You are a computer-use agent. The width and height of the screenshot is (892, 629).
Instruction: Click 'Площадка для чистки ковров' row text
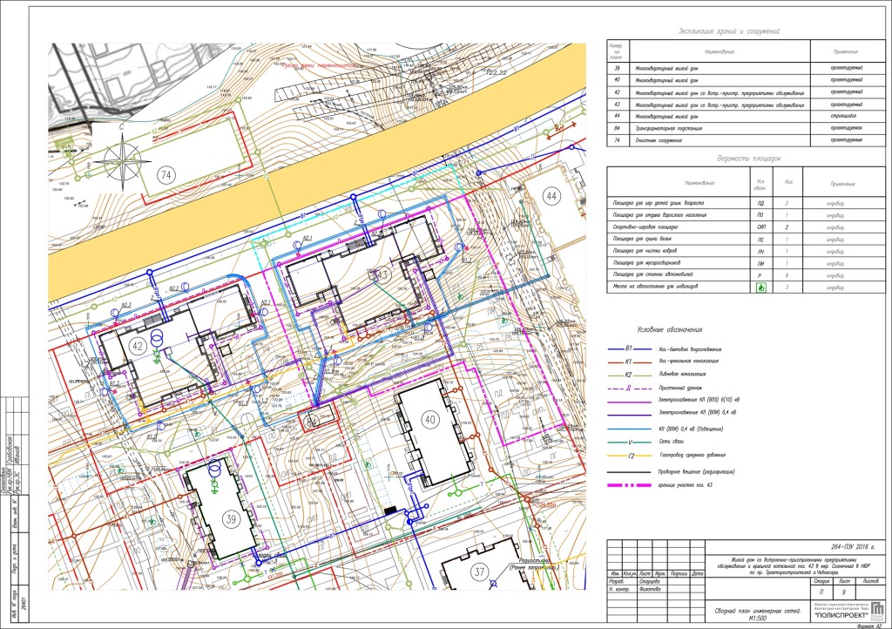(645, 251)
